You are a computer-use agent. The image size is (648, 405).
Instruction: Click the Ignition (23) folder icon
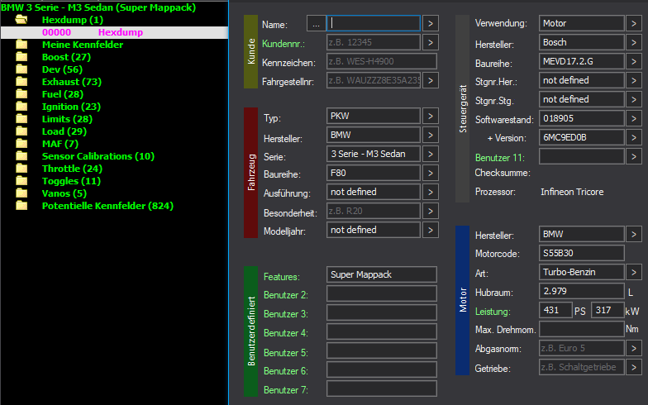(21, 106)
